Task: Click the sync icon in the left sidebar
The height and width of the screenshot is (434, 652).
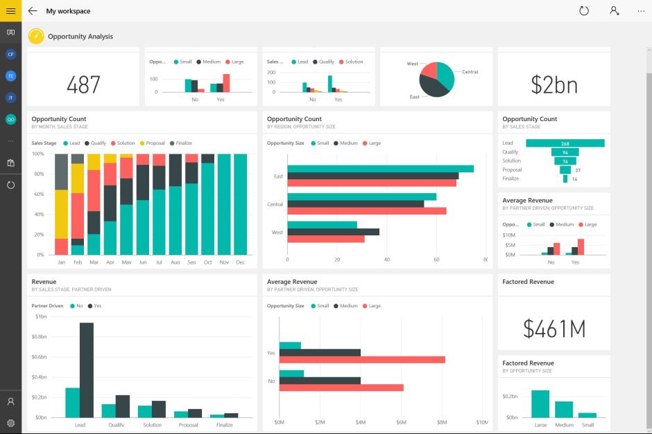Action: tap(10, 184)
